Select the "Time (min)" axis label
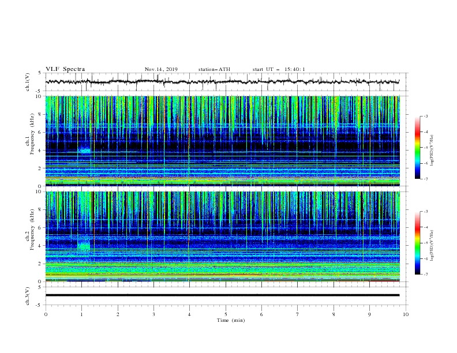Screen dimensions: 457x353 coord(231,320)
